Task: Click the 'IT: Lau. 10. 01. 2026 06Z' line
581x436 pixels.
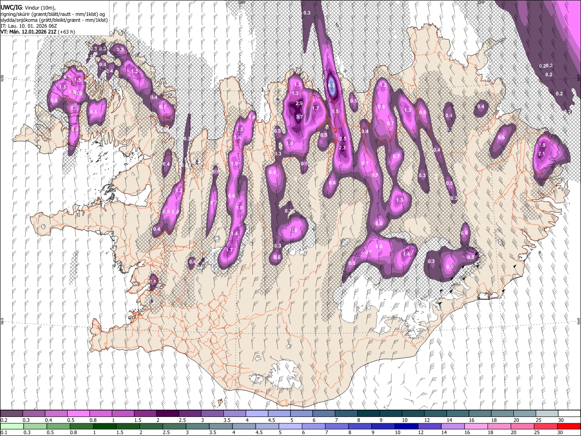Action: point(29,26)
